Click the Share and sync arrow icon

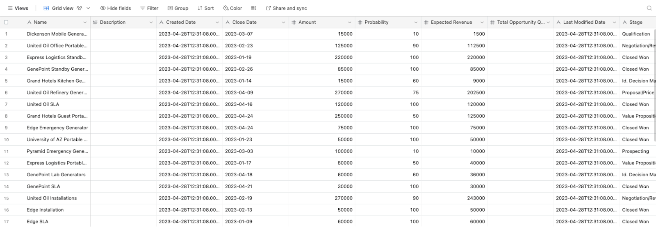(268, 8)
